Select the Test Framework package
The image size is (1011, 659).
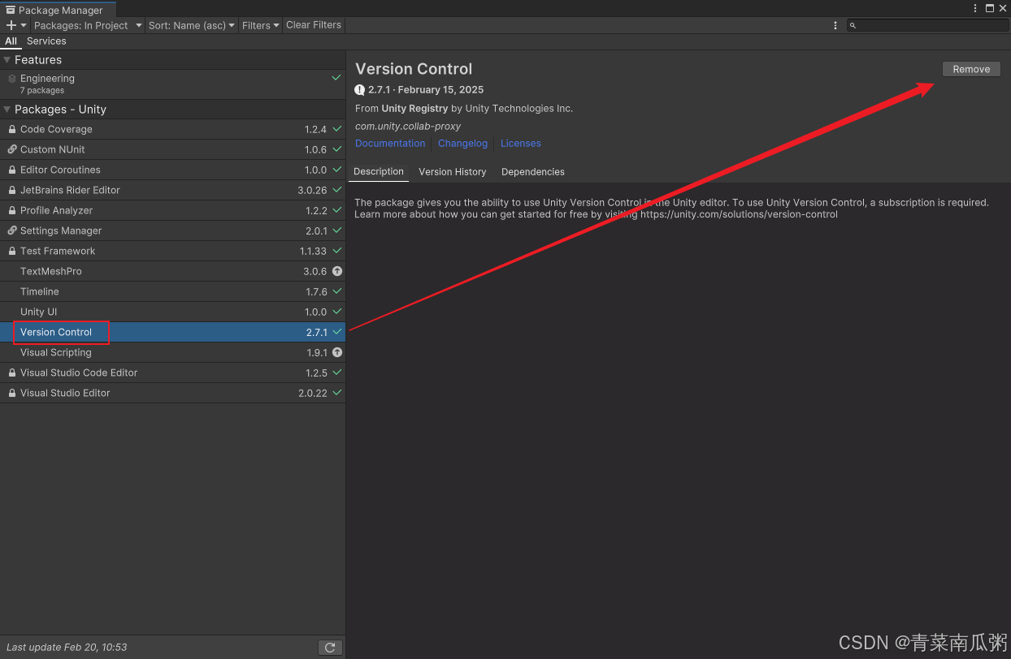pos(172,251)
